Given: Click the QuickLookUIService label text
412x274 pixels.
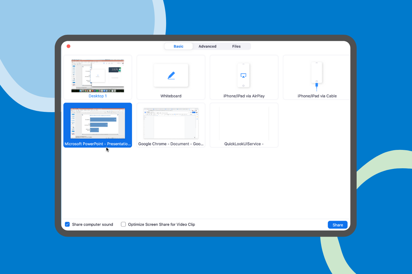Looking at the screenshot, I should click(244, 144).
